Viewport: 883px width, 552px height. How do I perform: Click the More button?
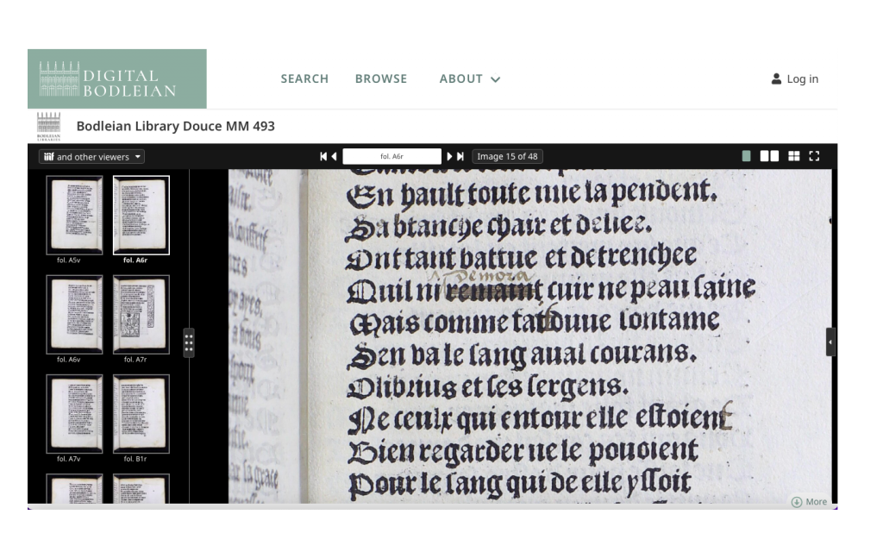809,502
